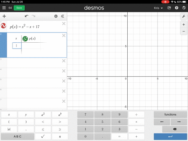Image resolution: width=188 pixels, height=141 pixels.
Task: Tap the greater than or equal key
Action: pyautogui.click(x=60, y=129)
